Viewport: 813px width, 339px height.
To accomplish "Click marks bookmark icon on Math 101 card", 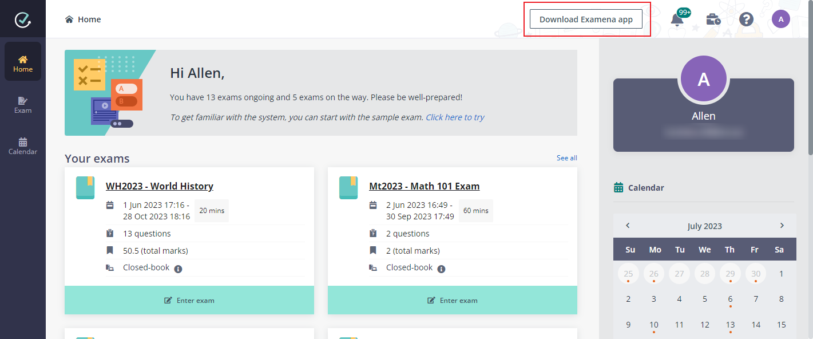I will pyautogui.click(x=373, y=250).
